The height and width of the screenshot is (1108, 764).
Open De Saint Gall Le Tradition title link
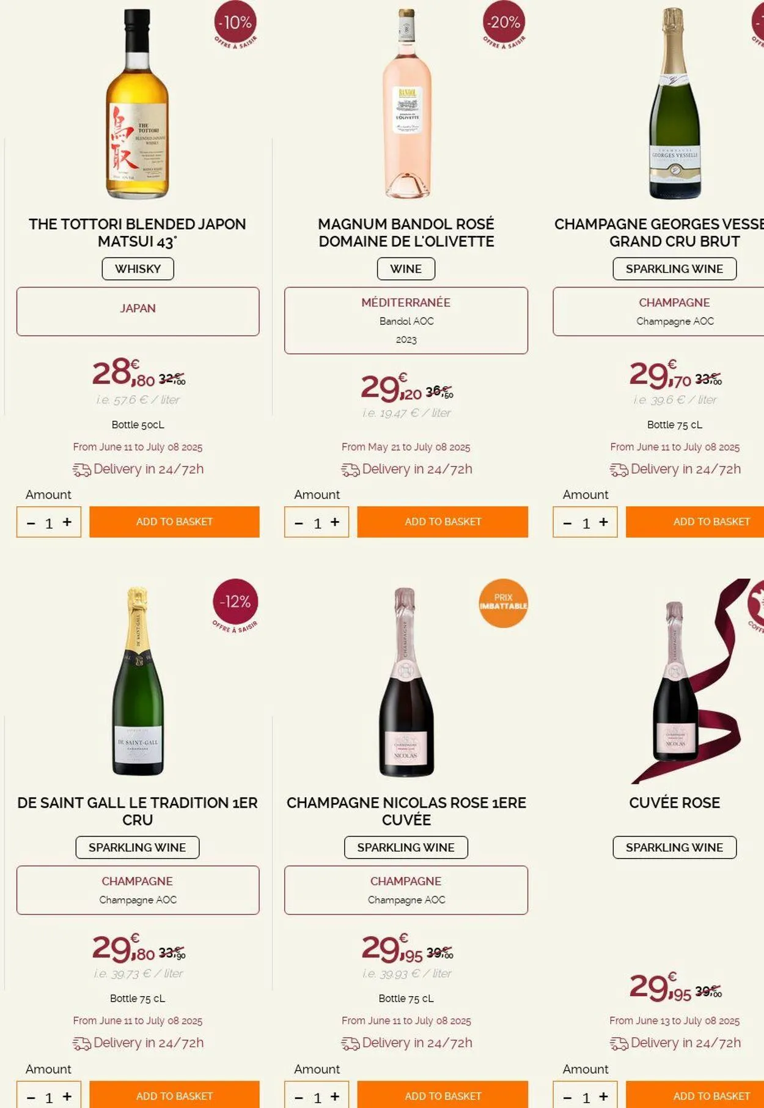point(138,811)
